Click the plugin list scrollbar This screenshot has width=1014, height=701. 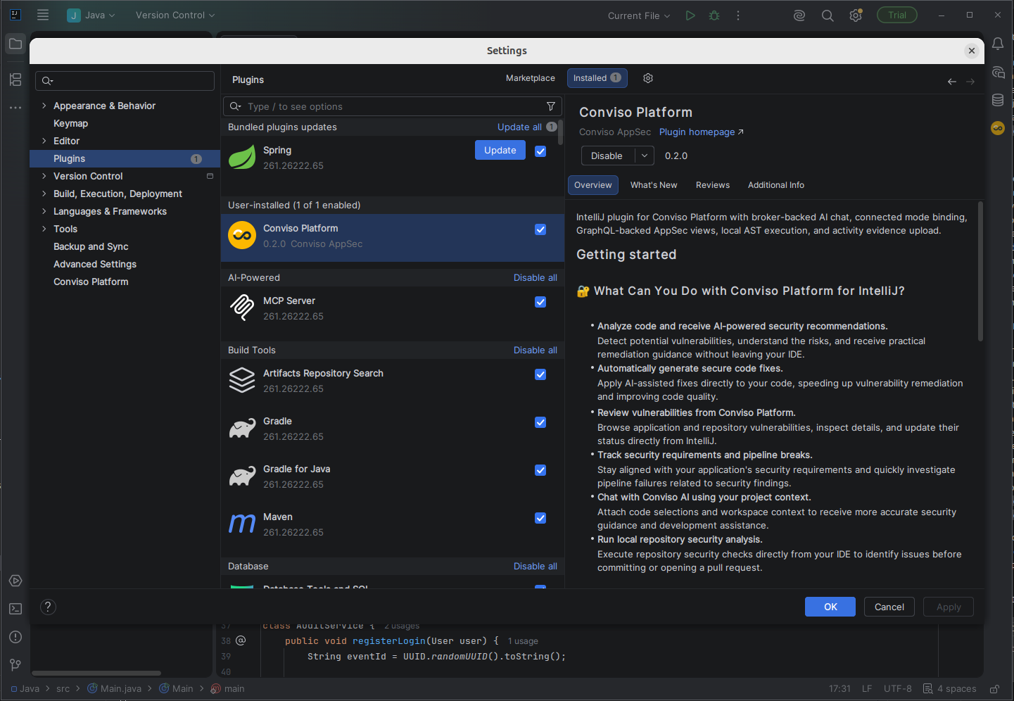[x=561, y=132]
